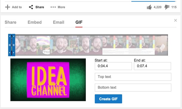Close the share panel with X
The height and width of the screenshot is (109, 182).
coord(175,20)
